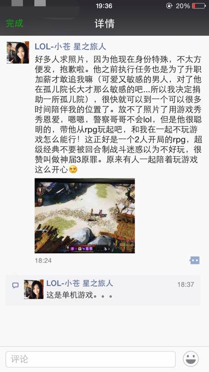This screenshot has height=372, width=209.
Task: Open commenter name LOL-小苍 星之旅人 in comment
Action: 79,283
